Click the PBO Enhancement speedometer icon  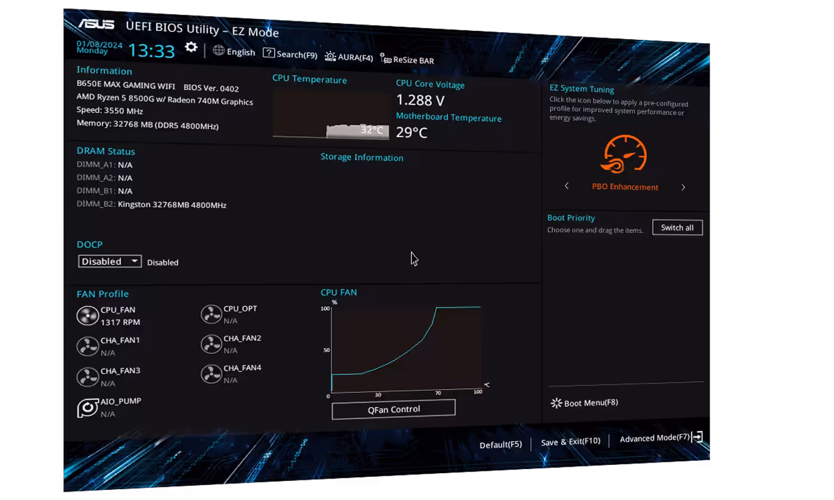coord(624,154)
